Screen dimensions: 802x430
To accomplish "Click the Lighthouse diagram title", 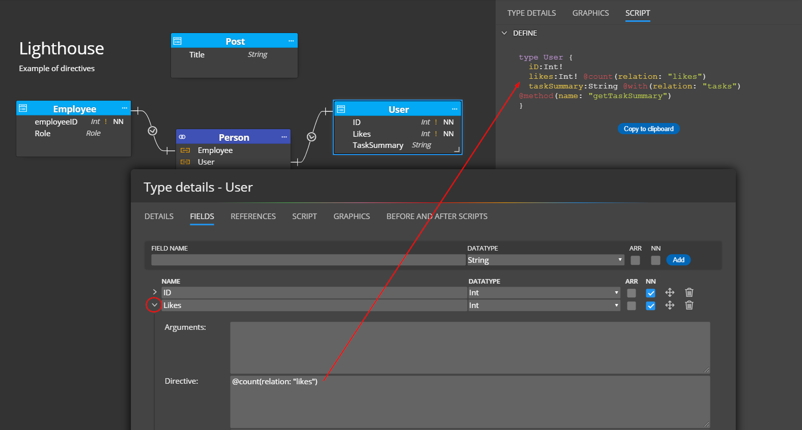I will tap(62, 49).
